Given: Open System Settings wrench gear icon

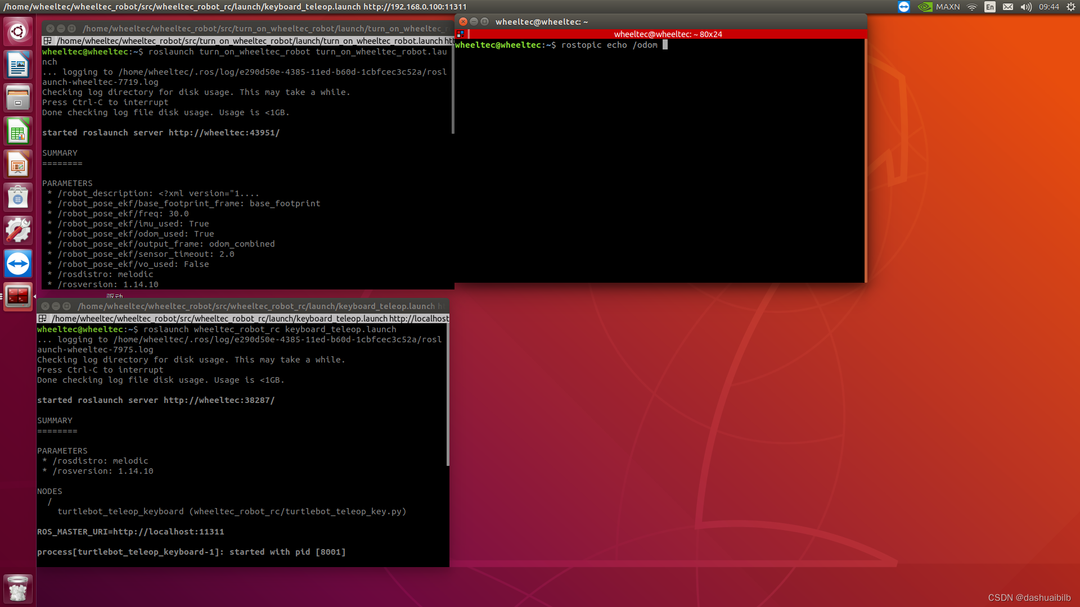Looking at the screenshot, I should tap(18, 231).
